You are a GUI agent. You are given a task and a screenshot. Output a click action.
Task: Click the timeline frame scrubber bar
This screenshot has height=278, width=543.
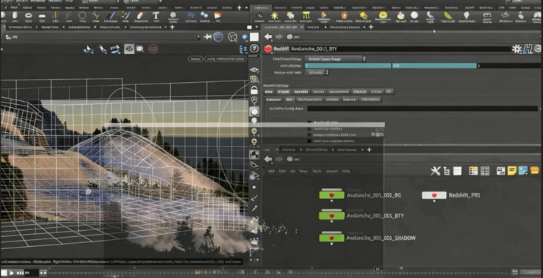pos(279,273)
